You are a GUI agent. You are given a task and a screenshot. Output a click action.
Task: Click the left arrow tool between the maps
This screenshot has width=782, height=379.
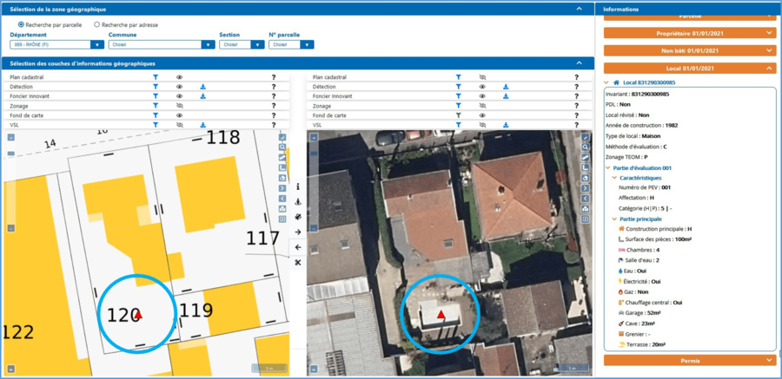pyautogui.click(x=298, y=247)
